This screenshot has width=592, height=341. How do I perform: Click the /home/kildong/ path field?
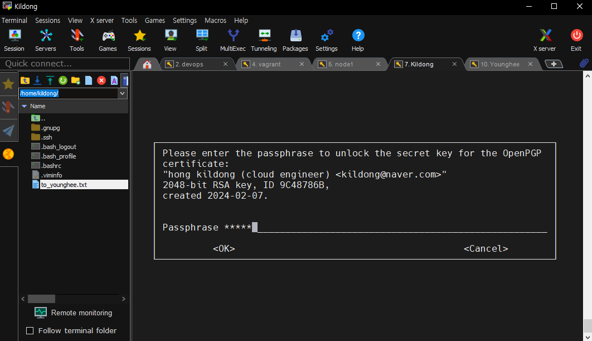coord(69,93)
